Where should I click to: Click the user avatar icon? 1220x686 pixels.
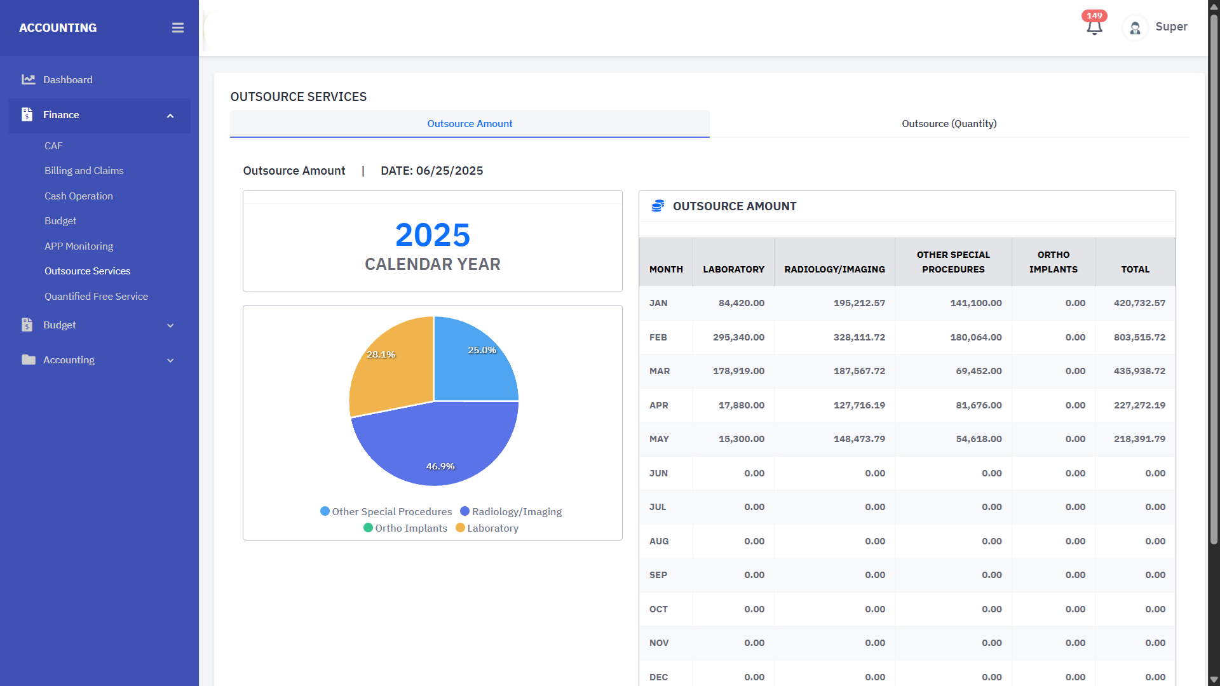[1135, 28]
